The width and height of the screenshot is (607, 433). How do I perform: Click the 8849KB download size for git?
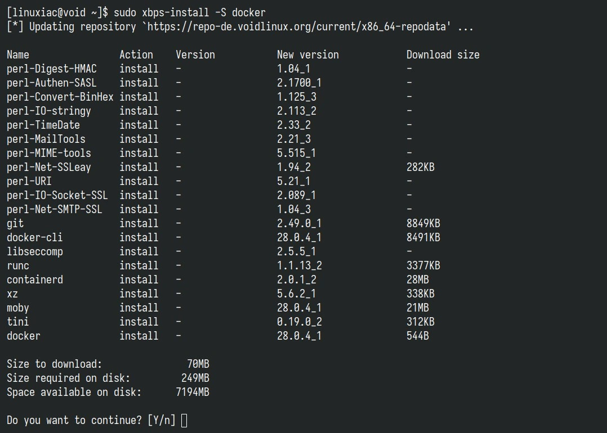pyautogui.click(x=423, y=223)
